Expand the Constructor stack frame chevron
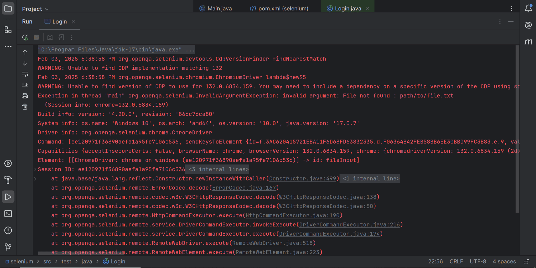The height and width of the screenshot is (268, 536). point(35,178)
